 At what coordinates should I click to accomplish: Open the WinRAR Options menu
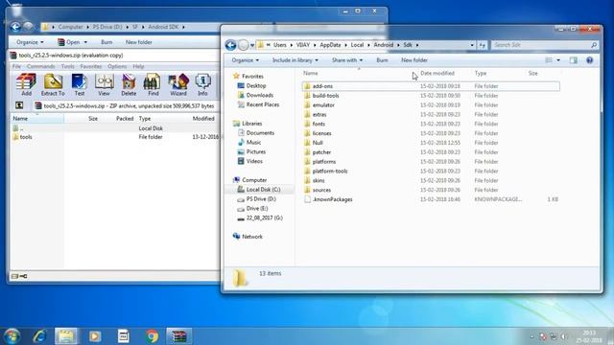[x=117, y=66]
